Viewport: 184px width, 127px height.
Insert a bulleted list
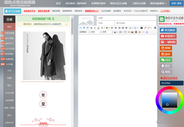130,28
